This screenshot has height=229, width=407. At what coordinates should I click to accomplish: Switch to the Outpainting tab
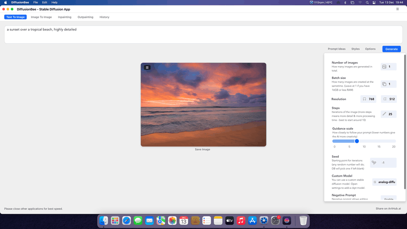[x=85, y=17]
